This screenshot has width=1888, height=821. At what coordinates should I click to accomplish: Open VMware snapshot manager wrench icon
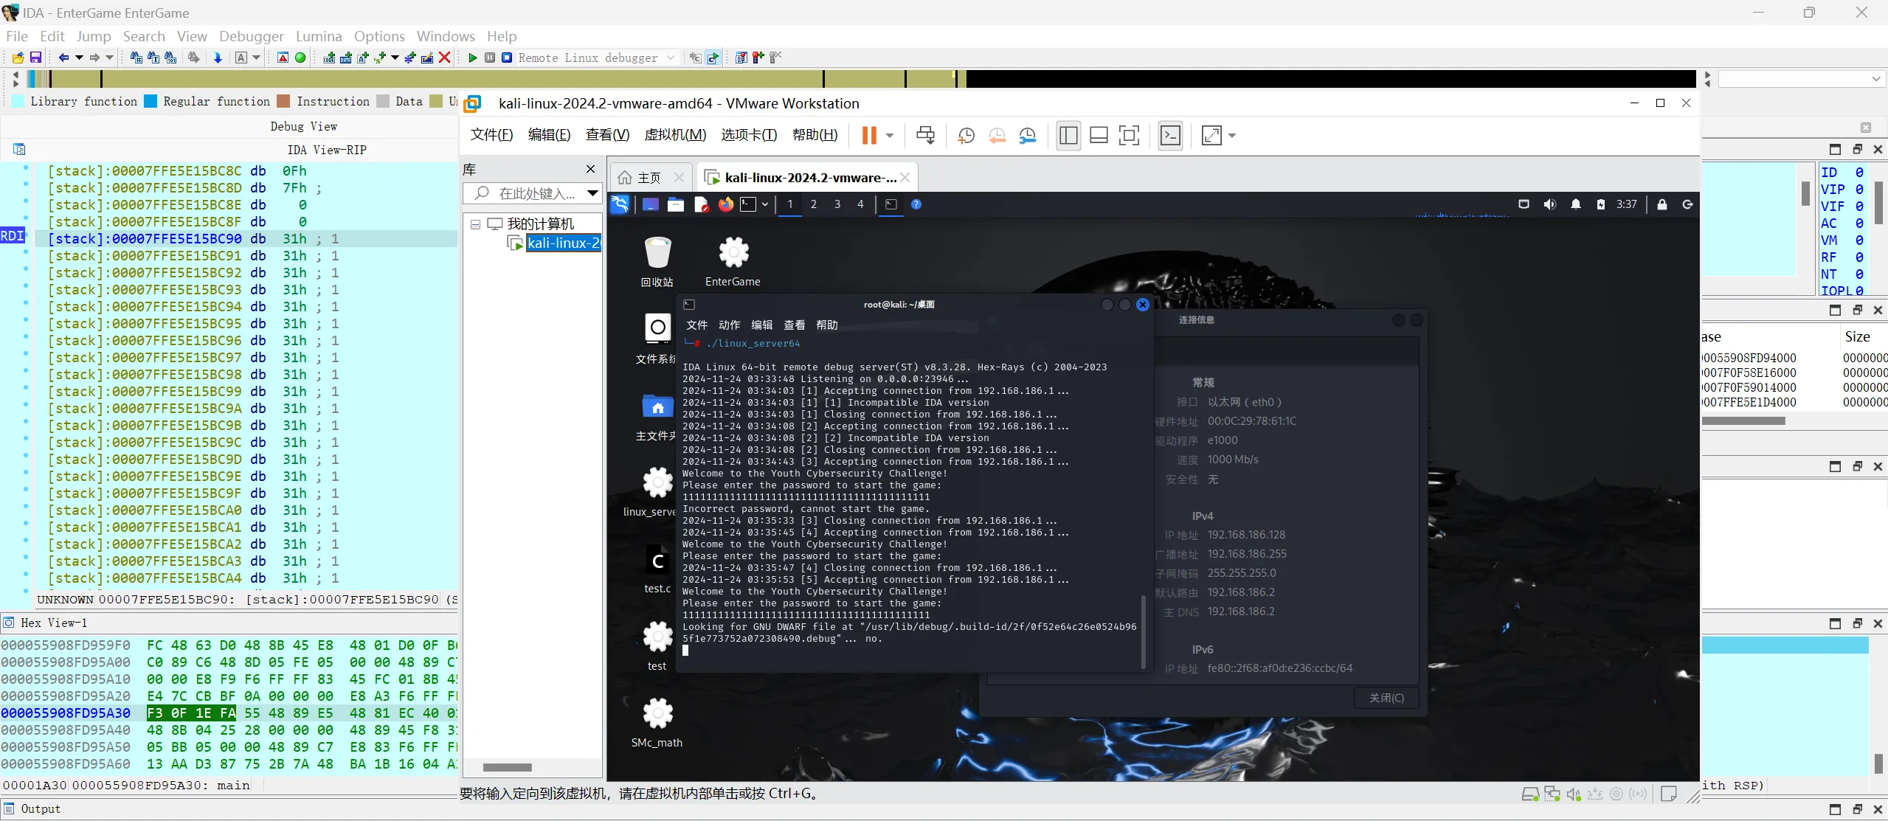[x=1027, y=136]
